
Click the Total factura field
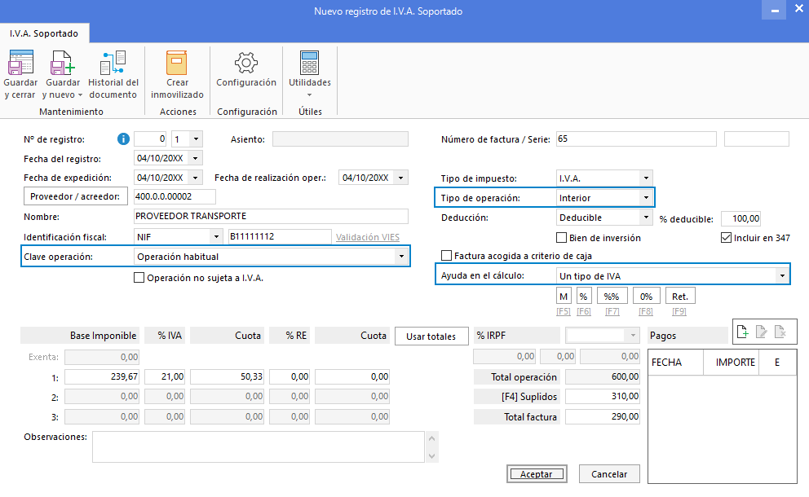pos(603,416)
